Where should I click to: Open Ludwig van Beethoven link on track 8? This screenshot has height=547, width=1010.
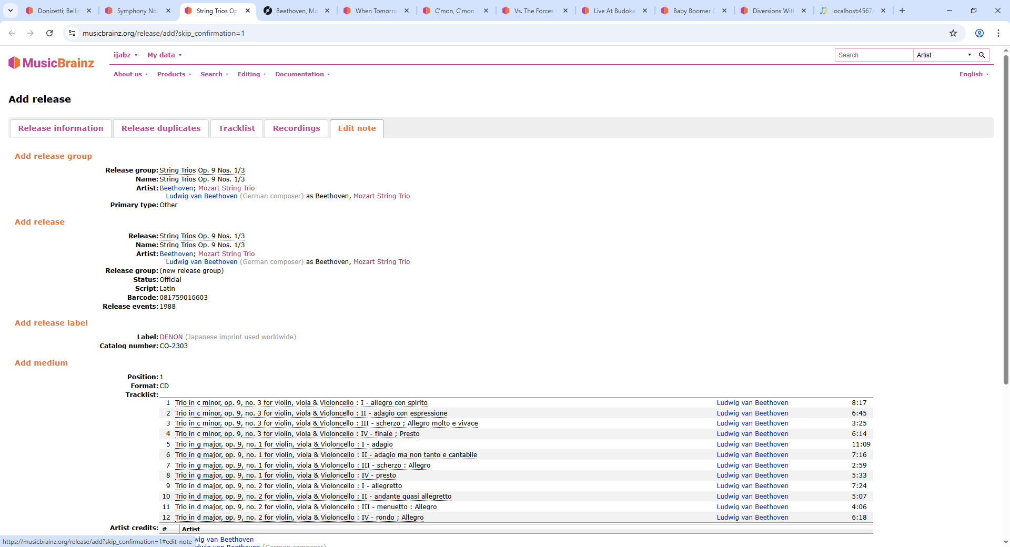pyautogui.click(x=752, y=475)
